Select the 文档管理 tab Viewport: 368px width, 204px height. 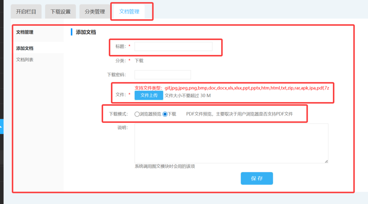tap(129, 12)
